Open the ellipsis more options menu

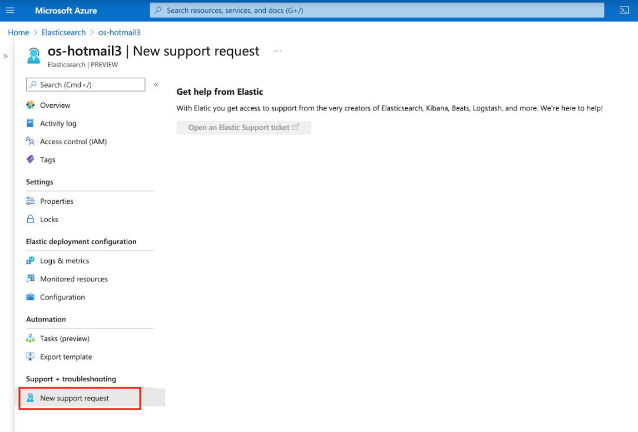click(277, 51)
